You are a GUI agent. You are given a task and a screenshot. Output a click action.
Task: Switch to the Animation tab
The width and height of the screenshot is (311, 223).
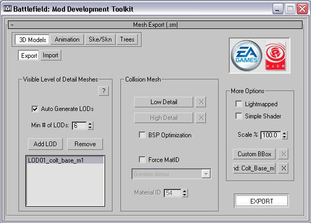coord(67,39)
